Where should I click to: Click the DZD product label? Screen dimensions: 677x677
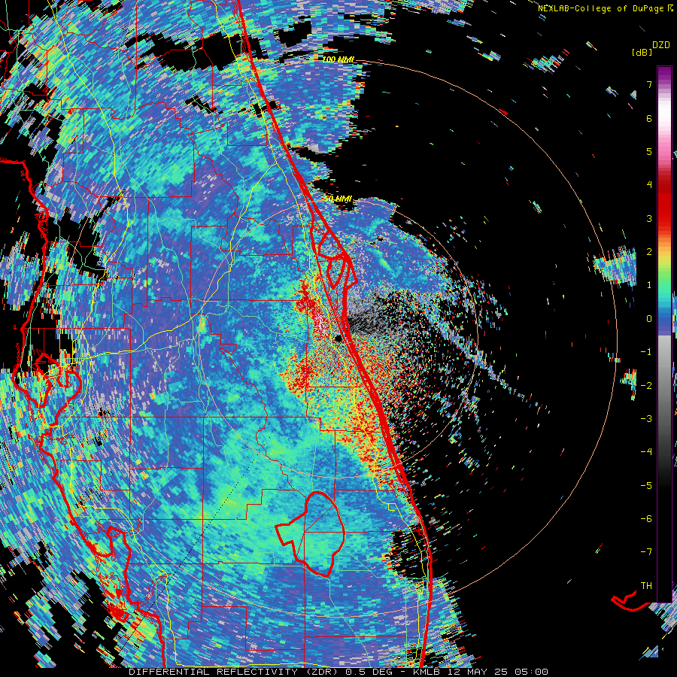click(x=661, y=45)
